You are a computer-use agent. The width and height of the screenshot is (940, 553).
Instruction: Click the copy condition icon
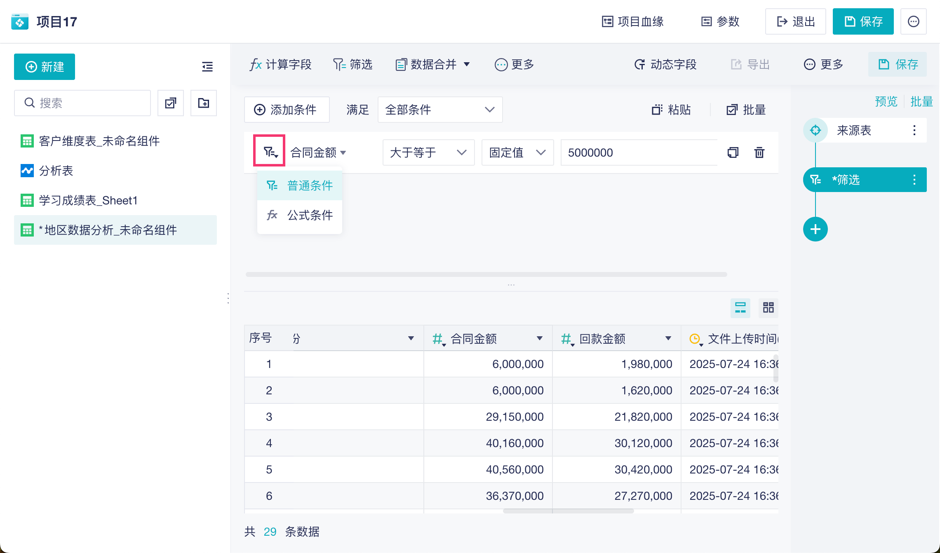[x=733, y=152]
